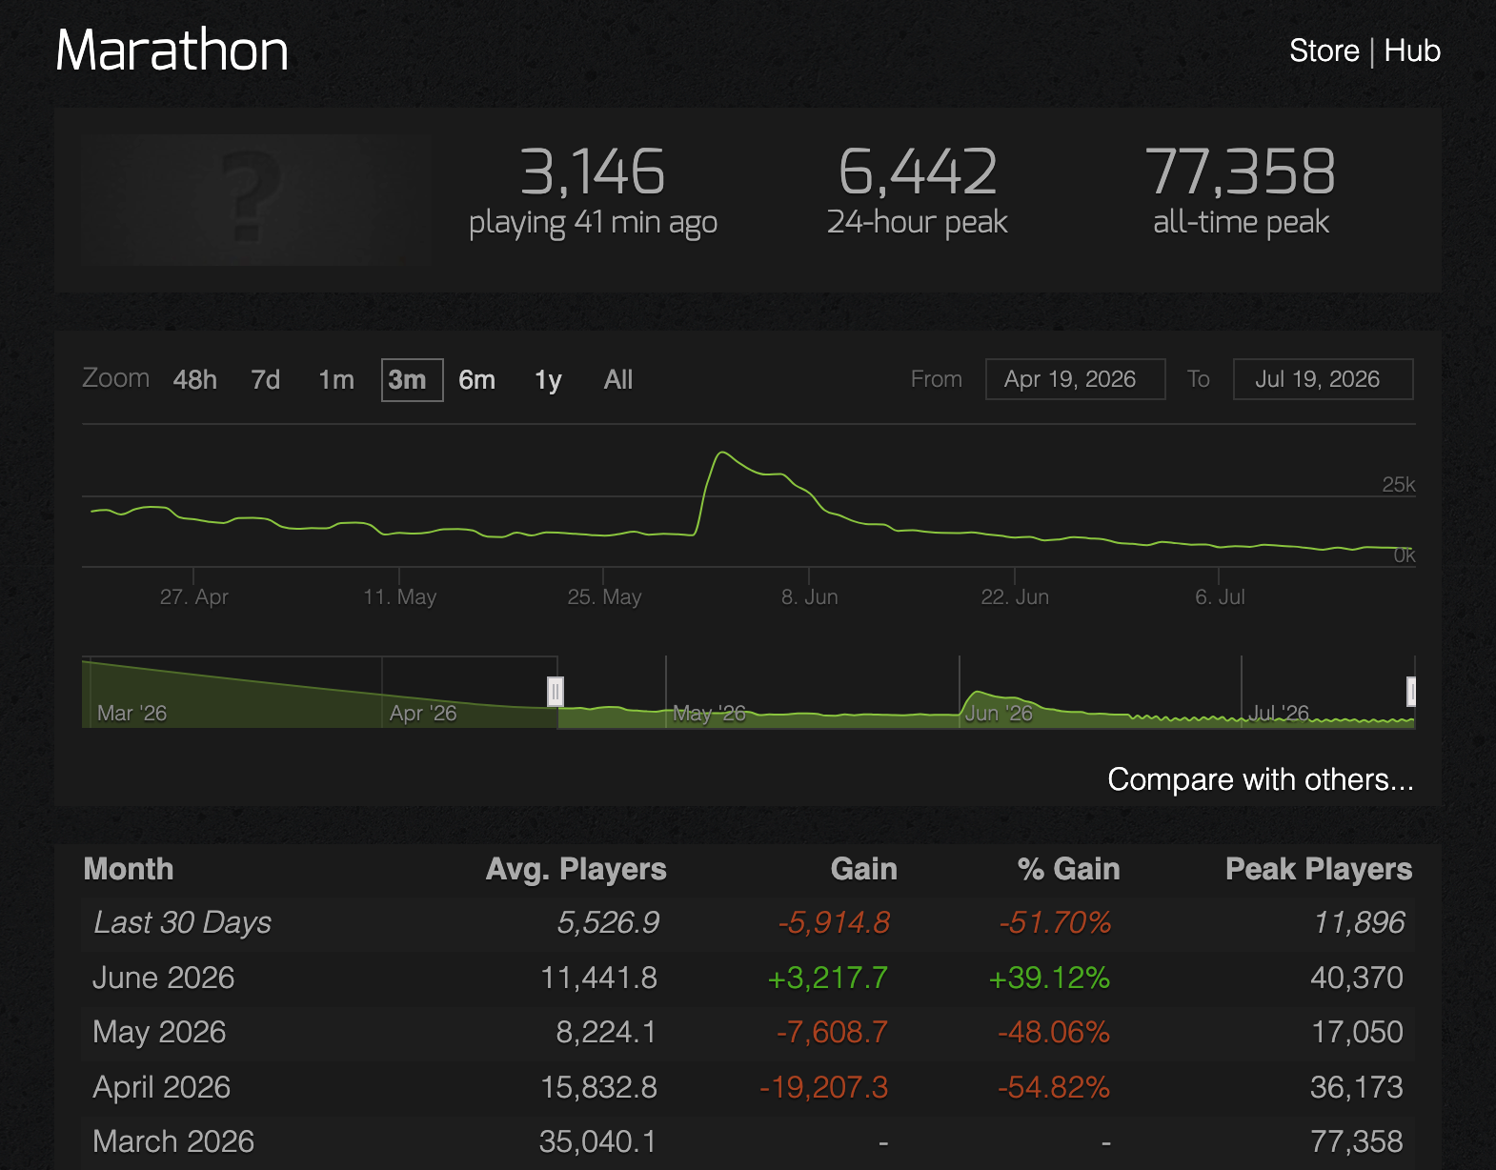Switch chart zoom to 6m

tap(477, 380)
